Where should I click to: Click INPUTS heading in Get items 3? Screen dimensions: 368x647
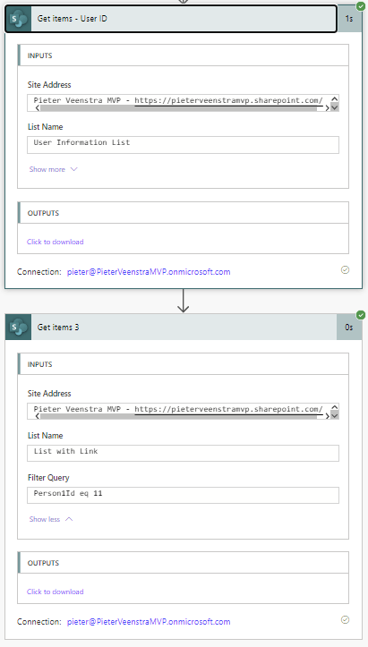point(39,364)
